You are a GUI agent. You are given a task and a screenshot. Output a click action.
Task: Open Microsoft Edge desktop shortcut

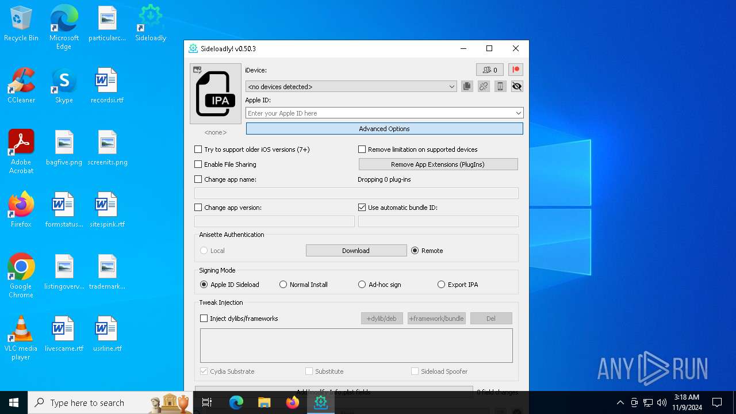(x=64, y=28)
